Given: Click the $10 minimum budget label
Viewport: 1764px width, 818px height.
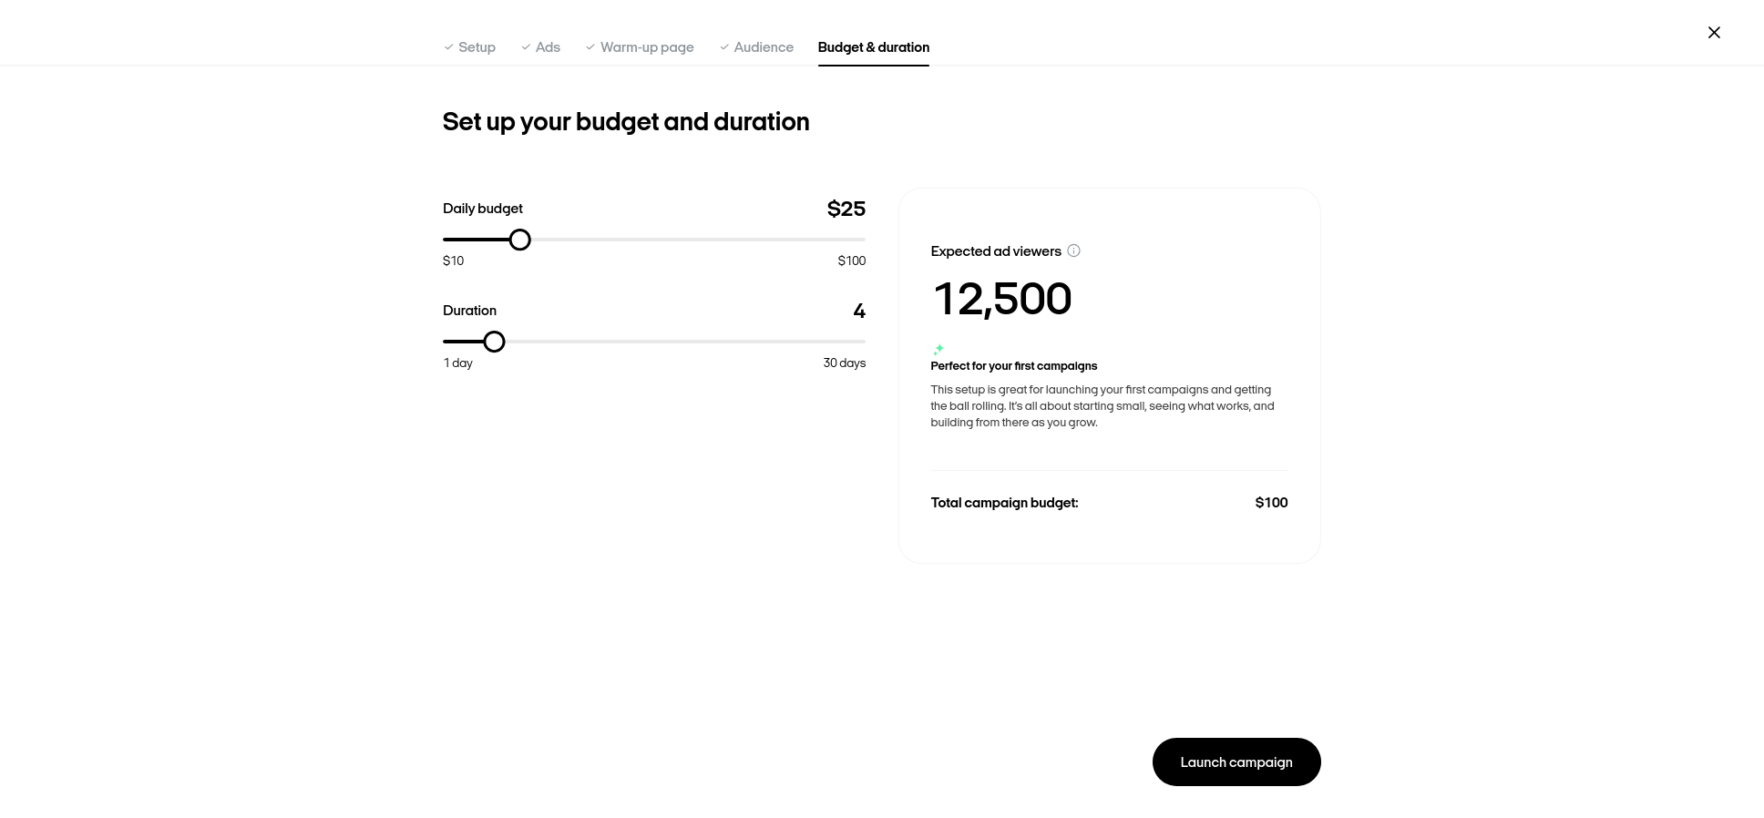Looking at the screenshot, I should pyautogui.click(x=454, y=261).
